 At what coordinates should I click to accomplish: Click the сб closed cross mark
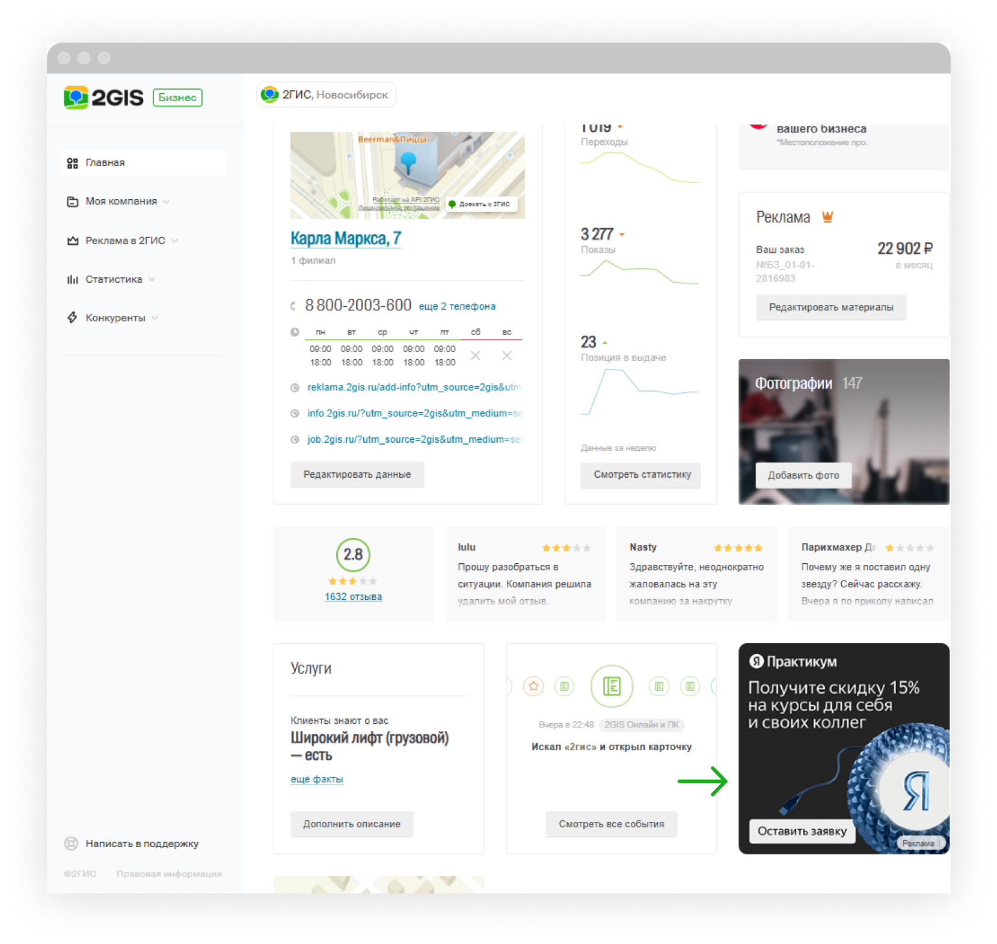[475, 356]
